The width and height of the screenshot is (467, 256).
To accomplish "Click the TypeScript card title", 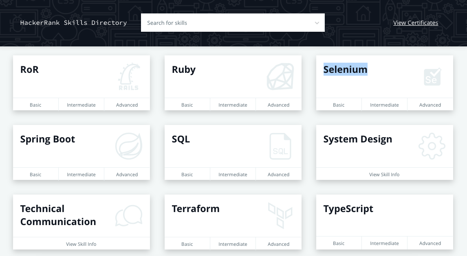I will [348, 209].
